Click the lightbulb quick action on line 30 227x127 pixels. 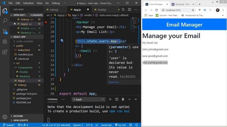62,41
